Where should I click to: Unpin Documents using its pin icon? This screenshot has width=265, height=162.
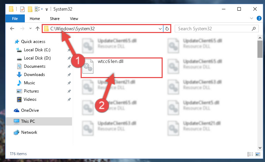click(69, 66)
